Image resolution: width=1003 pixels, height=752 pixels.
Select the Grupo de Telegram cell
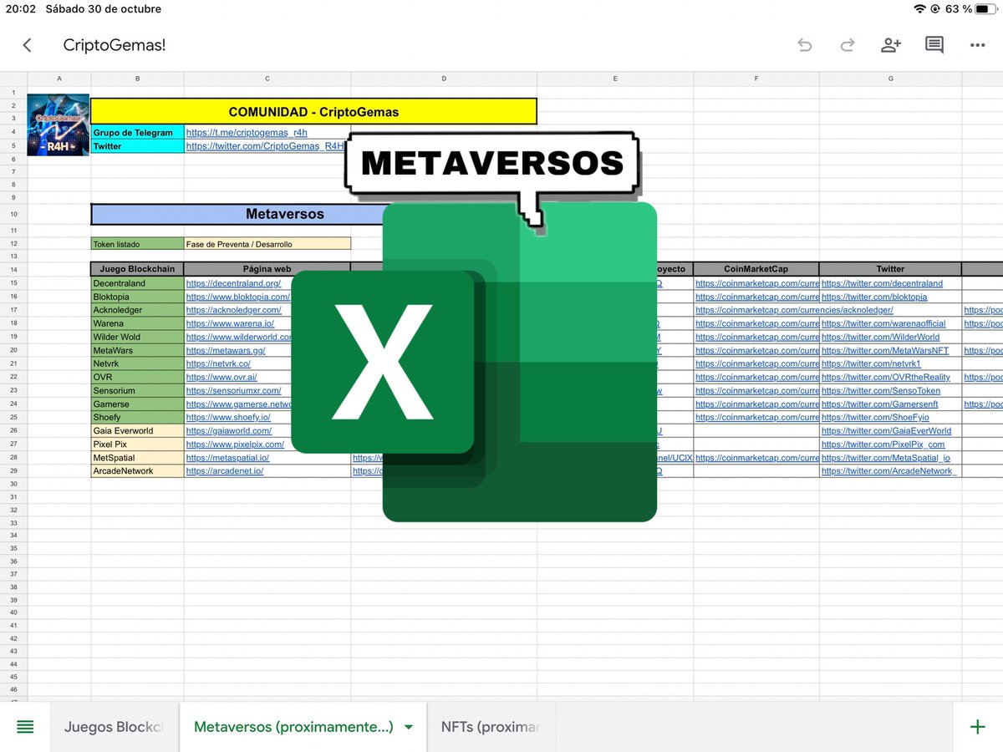pyautogui.click(x=137, y=132)
